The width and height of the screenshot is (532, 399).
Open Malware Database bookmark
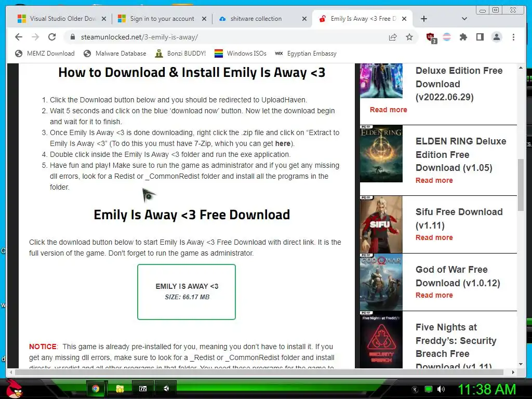tap(115, 54)
